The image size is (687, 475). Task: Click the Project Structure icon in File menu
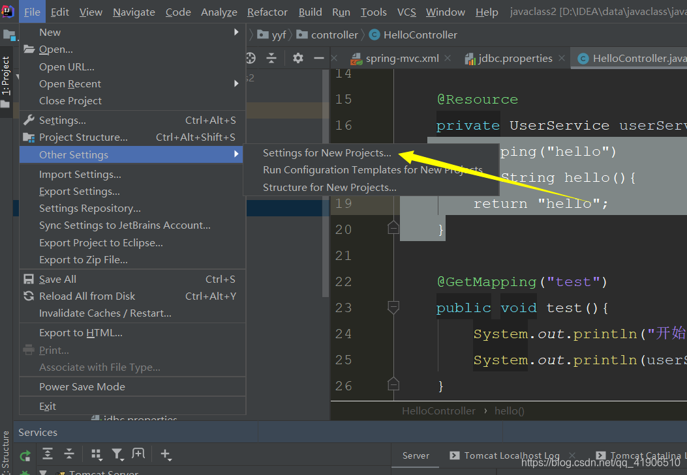[29, 137]
